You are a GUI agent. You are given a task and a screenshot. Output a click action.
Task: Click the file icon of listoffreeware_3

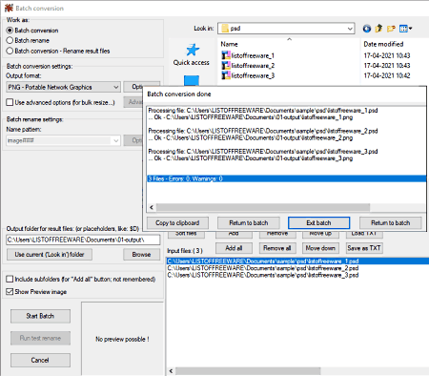click(x=226, y=75)
